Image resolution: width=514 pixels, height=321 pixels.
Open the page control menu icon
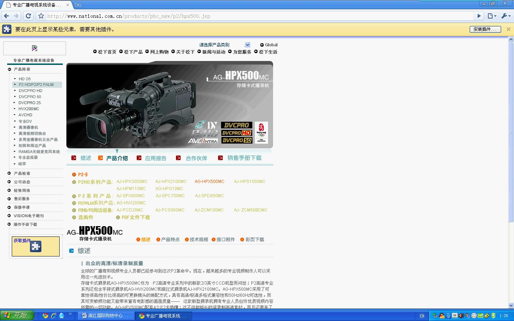click(x=492, y=16)
